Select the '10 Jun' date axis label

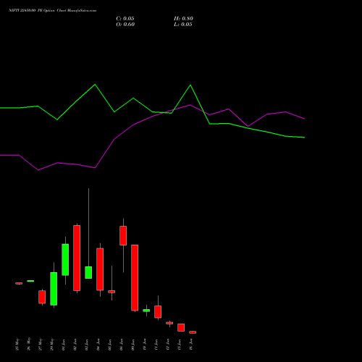[145, 345]
